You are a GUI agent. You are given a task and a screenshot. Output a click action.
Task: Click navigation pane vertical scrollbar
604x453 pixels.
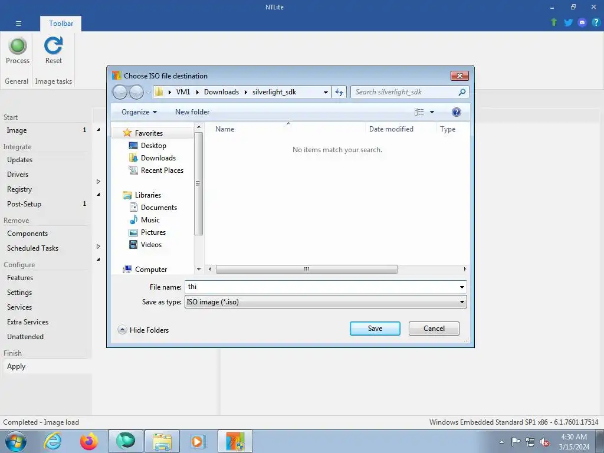pyautogui.click(x=198, y=184)
